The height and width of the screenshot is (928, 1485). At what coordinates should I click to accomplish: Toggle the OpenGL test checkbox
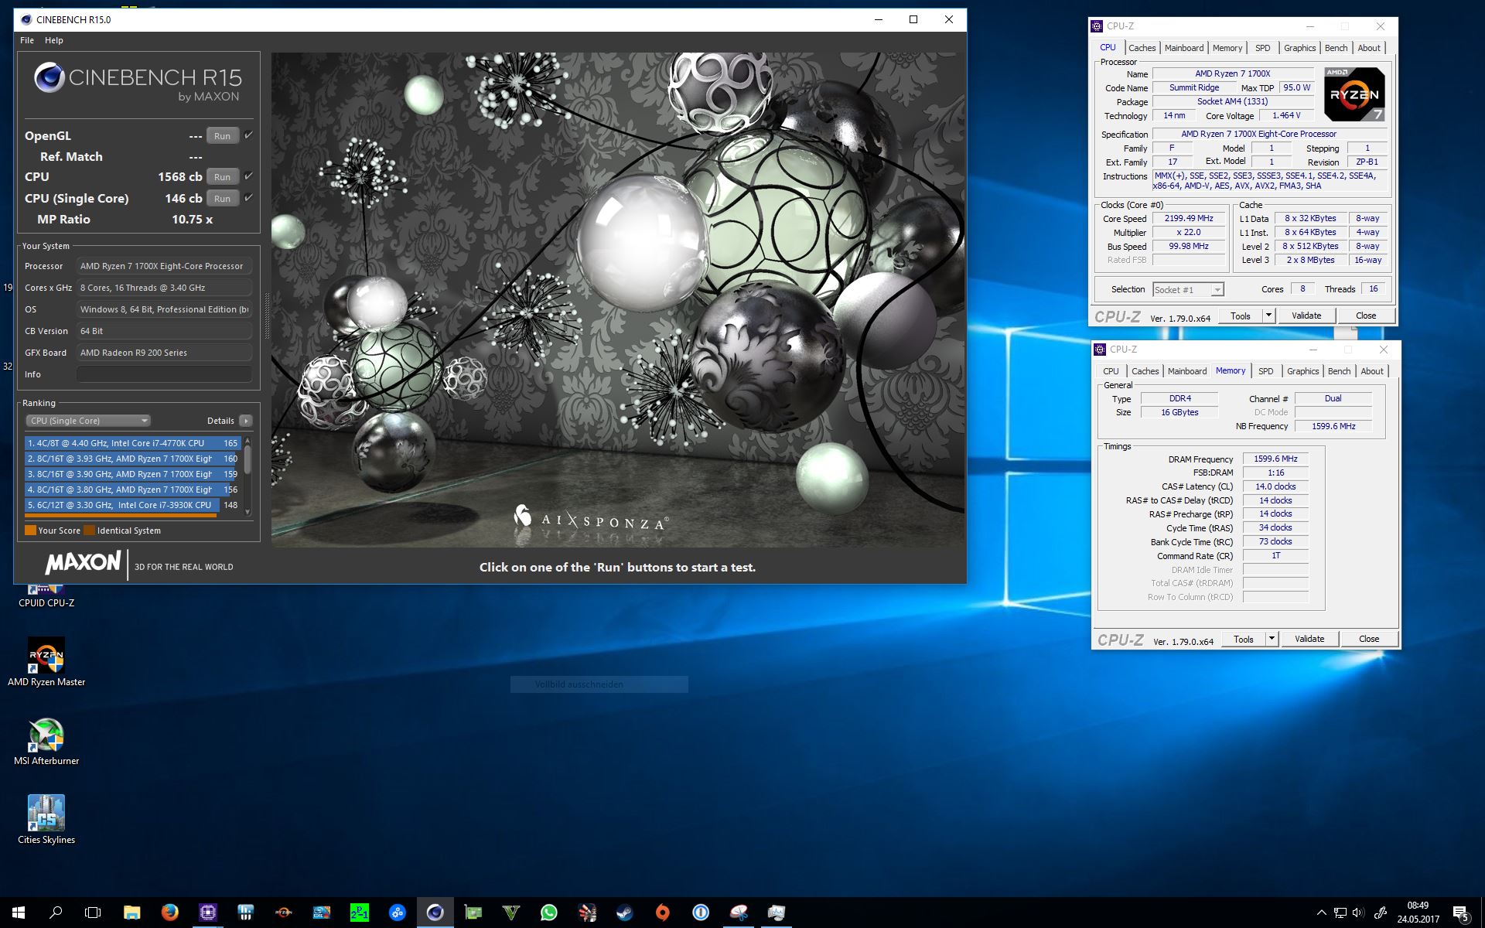click(x=248, y=135)
